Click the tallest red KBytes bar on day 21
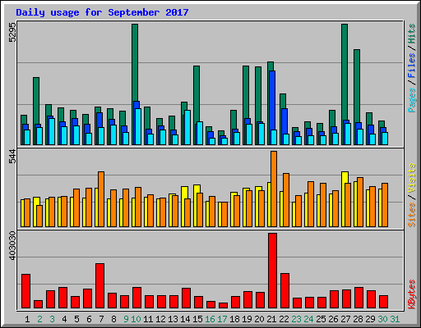 pos(272,271)
